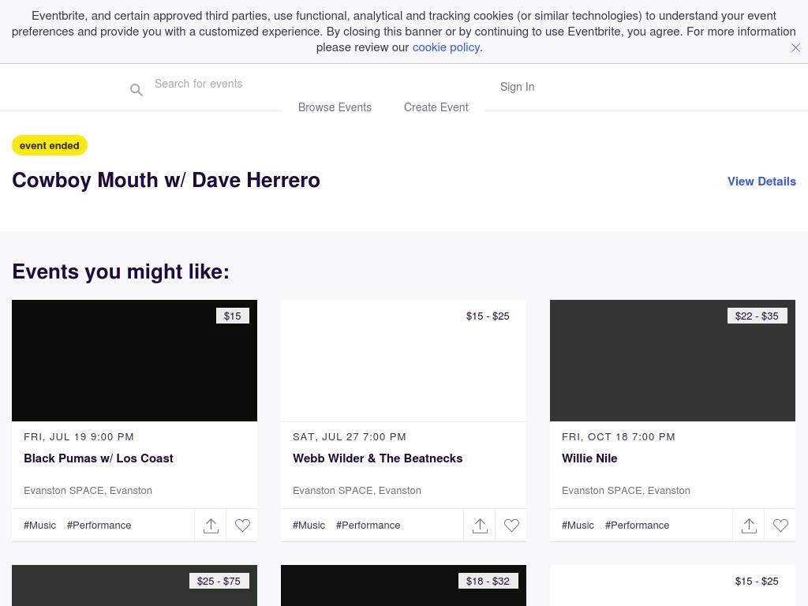808x606 pixels.
Task: Open Black Pumas w/ Los Coast event title
Action: coord(99,458)
